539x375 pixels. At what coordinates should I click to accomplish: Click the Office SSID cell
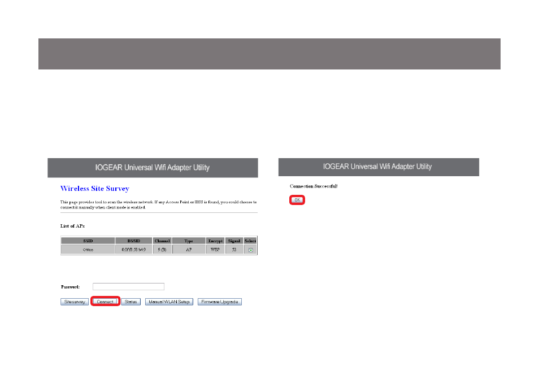click(88, 250)
